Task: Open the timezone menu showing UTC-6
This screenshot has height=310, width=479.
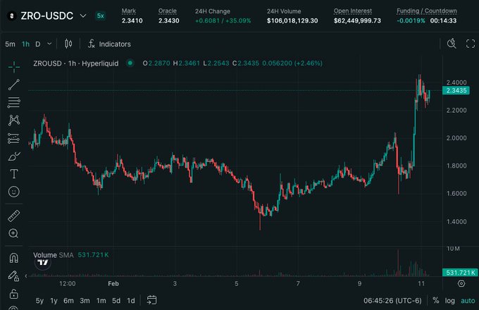Action: pos(392,301)
